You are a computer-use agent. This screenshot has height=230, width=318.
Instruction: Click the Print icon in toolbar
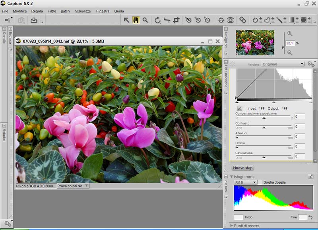coord(34,20)
